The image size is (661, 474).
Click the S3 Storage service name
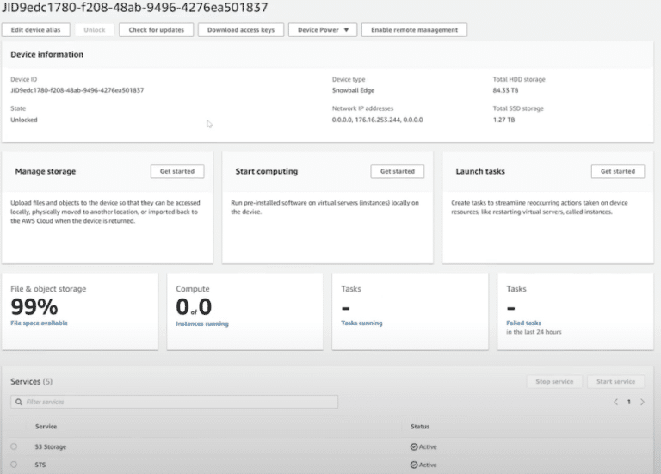[x=51, y=446]
